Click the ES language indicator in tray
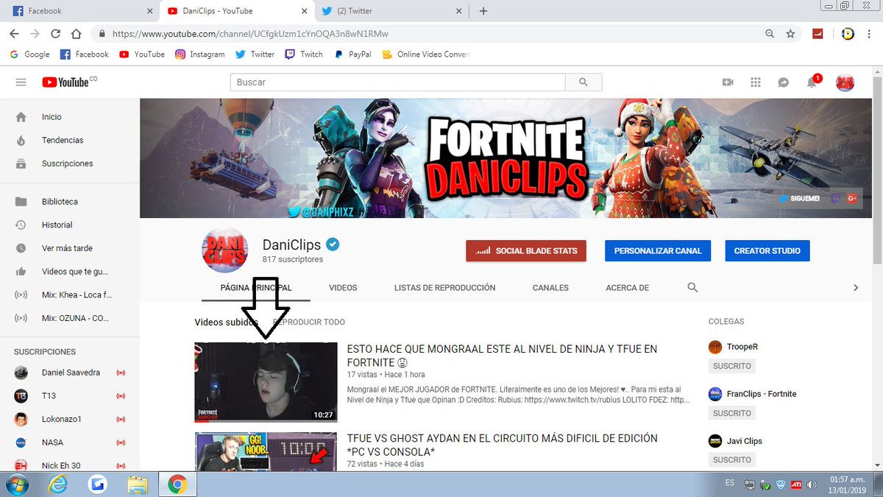Viewport: 883px width, 497px height. [729, 483]
